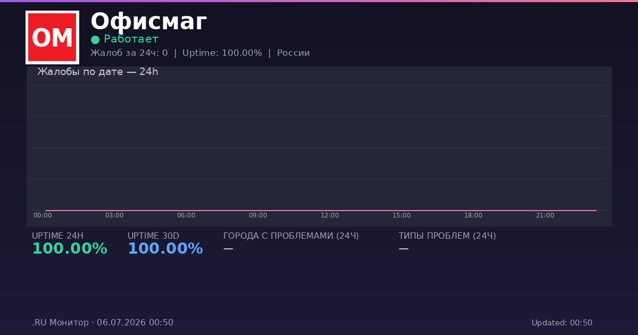Click the 06:00 time axis label
The height and width of the screenshot is (335, 638).
tap(186, 215)
